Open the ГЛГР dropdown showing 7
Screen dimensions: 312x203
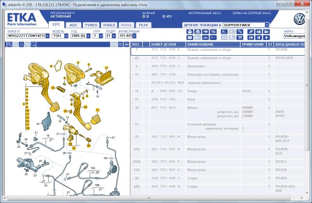pyautogui.click(x=101, y=36)
